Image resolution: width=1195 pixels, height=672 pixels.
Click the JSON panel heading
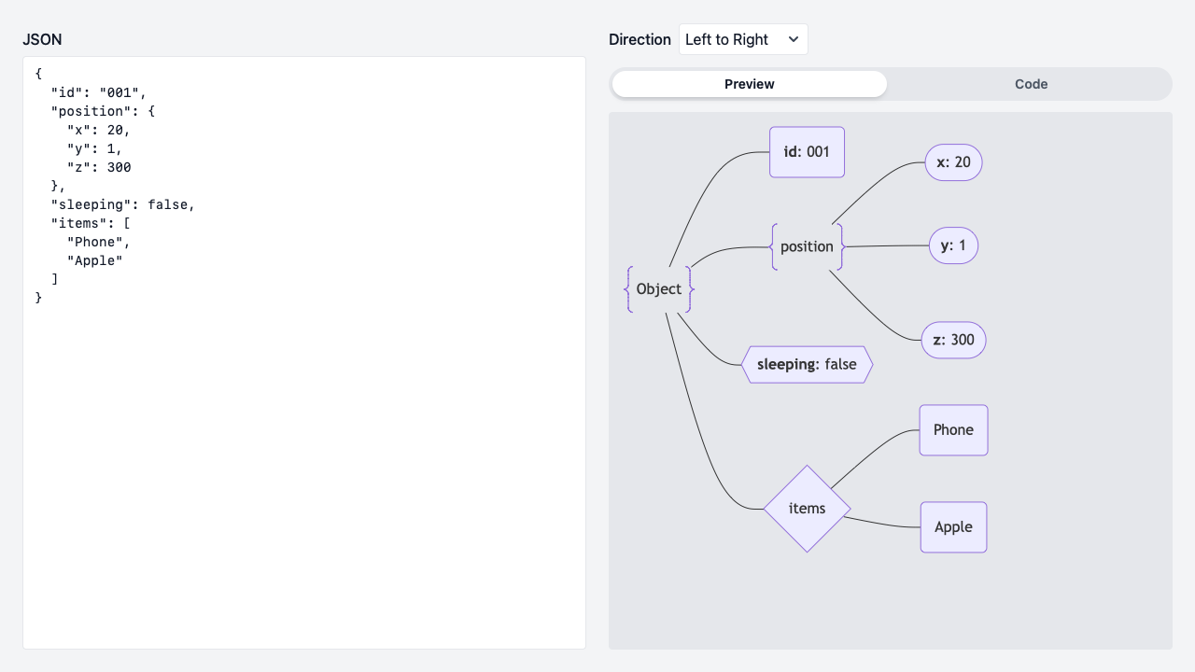[x=42, y=39]
